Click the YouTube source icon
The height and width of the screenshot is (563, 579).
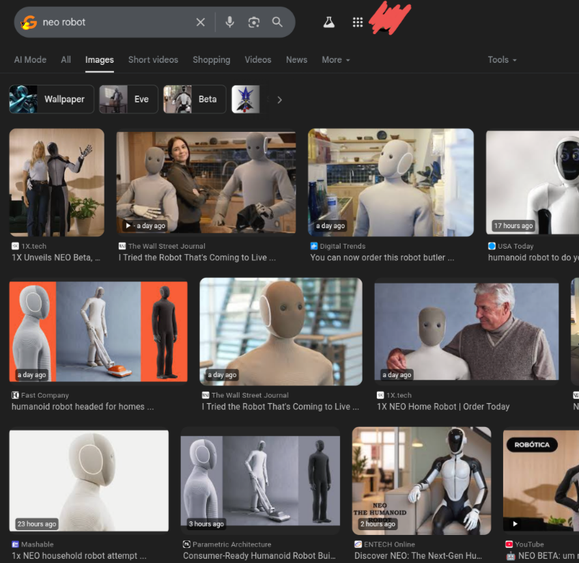509,544
